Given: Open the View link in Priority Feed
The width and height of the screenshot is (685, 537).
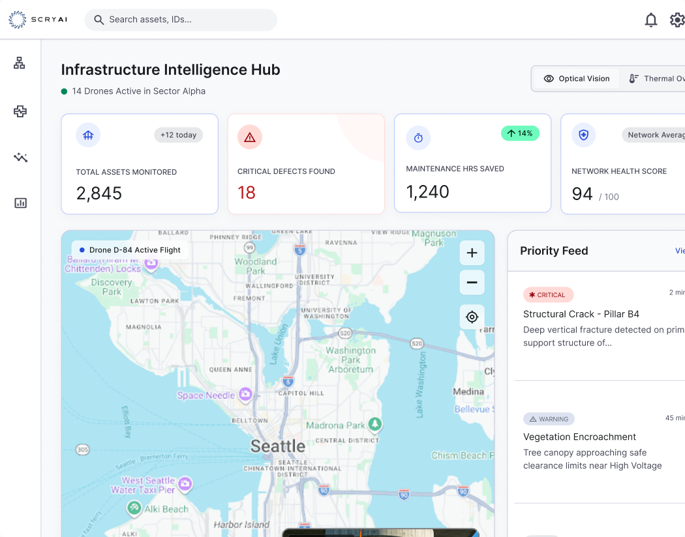Looking at the screenshot, I should (680, 251).
